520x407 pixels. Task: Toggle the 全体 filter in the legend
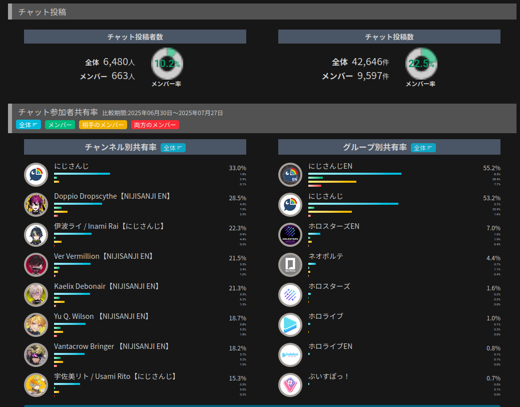tap(29, 125)
